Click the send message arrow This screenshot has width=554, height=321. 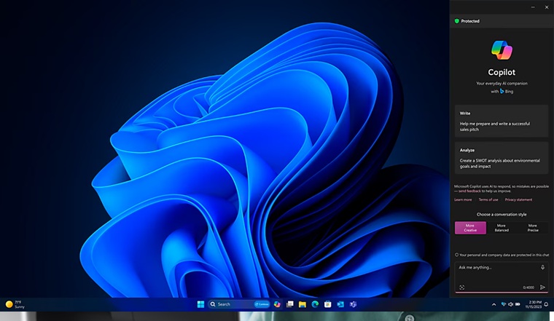(x=542, y=288)
